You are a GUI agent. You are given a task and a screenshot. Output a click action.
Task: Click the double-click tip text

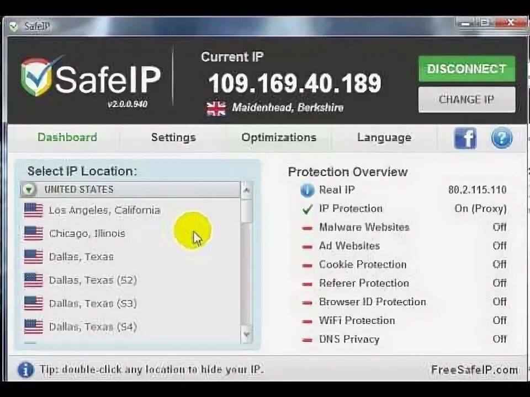click(x=151, y=369)
